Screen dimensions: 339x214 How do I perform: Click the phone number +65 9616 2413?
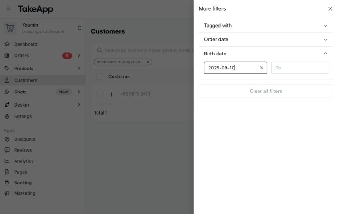(135, 94)
